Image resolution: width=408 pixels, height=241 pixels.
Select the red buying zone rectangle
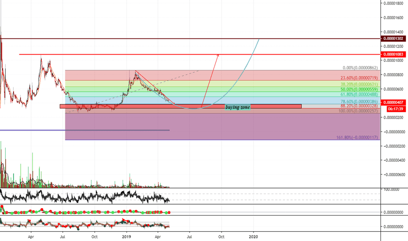click(181, 106)
